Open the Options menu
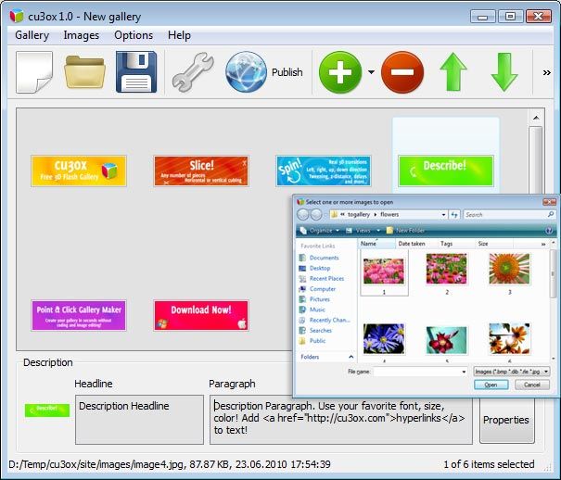Viewport: 561px width, 480px height. [134, 35]
